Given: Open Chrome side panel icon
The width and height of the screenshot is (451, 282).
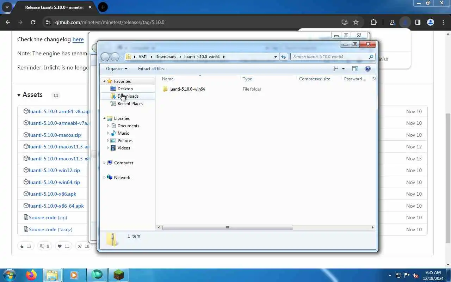Looking at the screenshot, I should [x=418, y=22].
